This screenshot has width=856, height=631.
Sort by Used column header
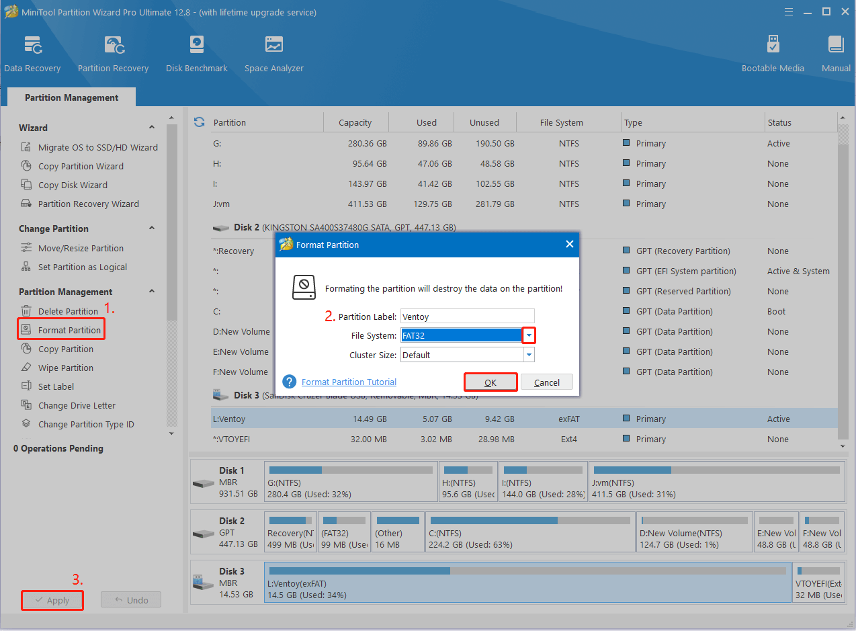pyautogui.click(x=427, y=122)
